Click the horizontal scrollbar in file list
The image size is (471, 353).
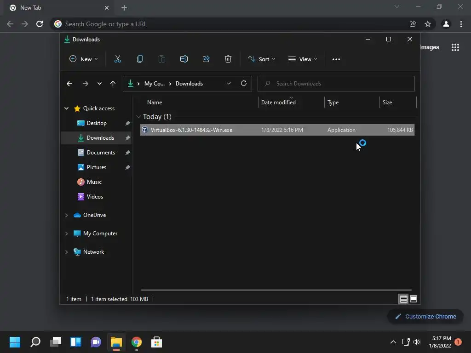point(276,290)
